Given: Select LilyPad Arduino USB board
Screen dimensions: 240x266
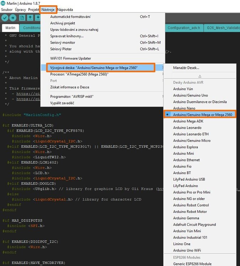Looking at the screenshot, I should point(200,179).
